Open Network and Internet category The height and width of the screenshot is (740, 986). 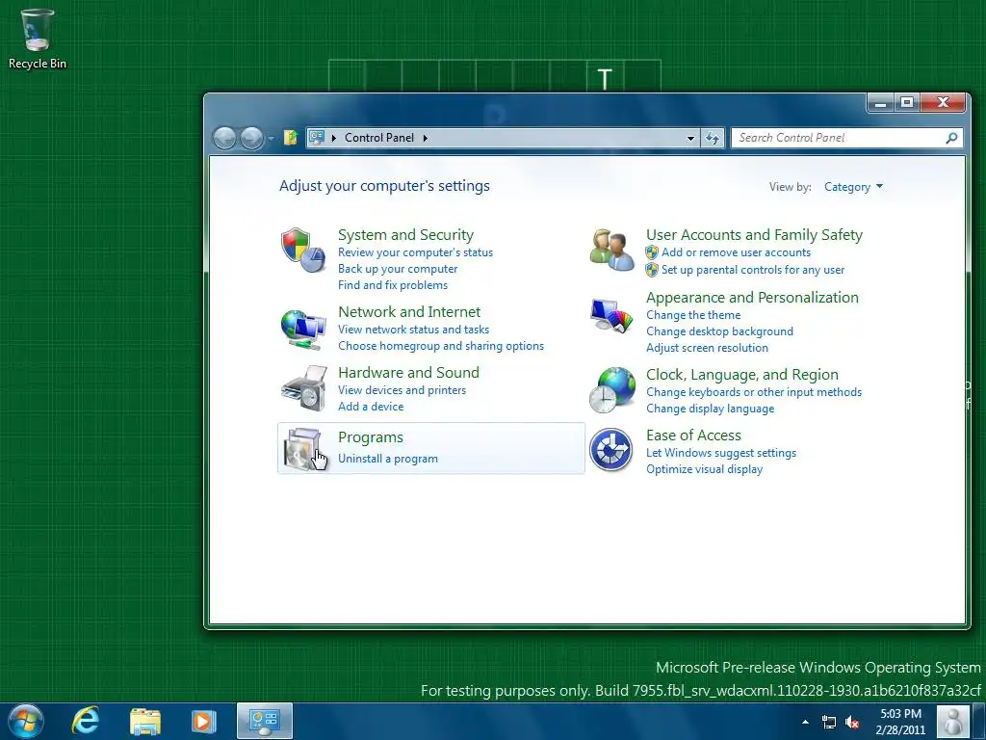pyautogui.click(x=408, y=311)
